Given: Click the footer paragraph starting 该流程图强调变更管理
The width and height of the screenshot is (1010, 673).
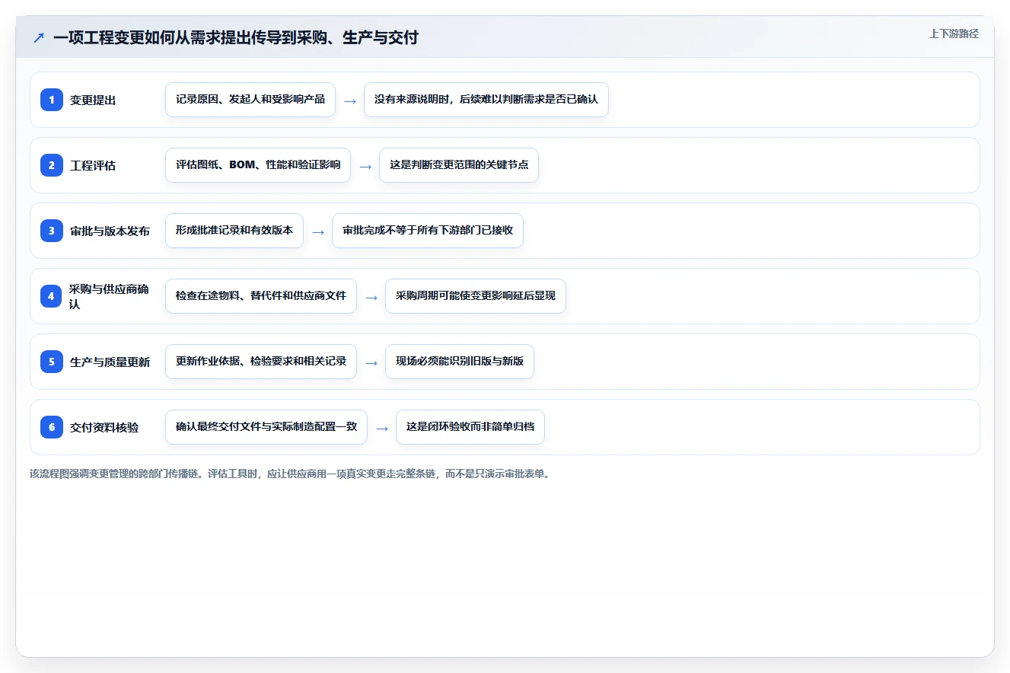Looking at the screenshot, I should (290, 474).
